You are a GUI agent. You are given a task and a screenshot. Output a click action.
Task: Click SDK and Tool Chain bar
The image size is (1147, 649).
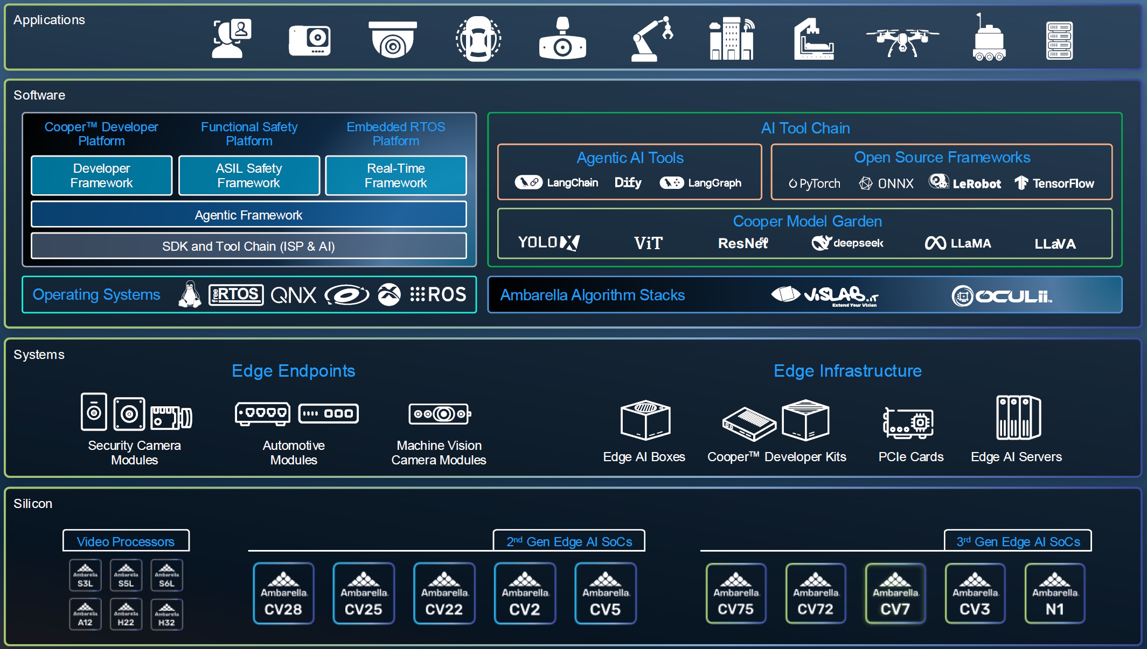coord(248,246)
